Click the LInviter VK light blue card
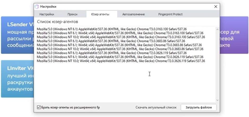This screenshot has height=117, width=249. (18, 79)
